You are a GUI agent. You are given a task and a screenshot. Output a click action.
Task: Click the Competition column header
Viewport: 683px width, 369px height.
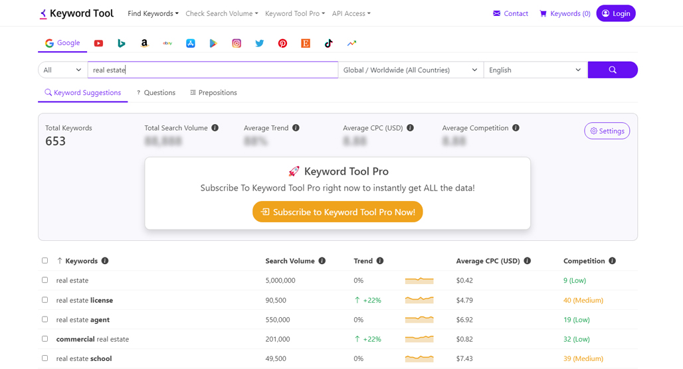click(584, 261)
